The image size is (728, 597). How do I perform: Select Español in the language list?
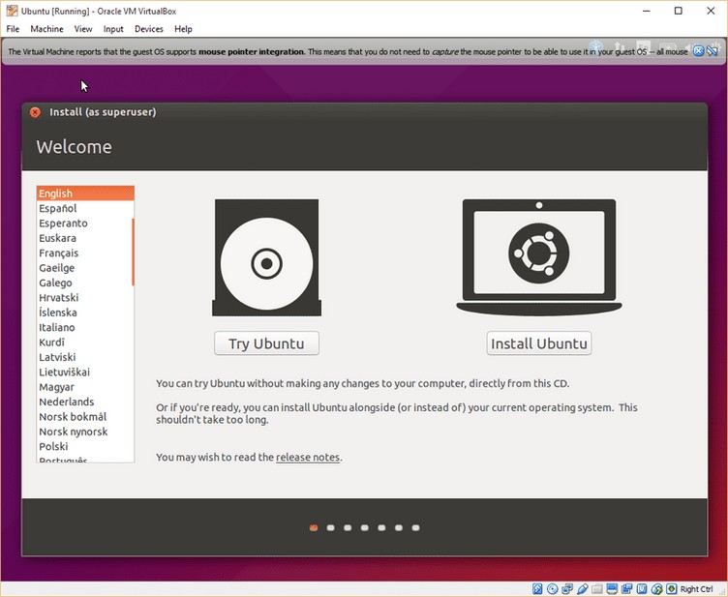(85, 208)
